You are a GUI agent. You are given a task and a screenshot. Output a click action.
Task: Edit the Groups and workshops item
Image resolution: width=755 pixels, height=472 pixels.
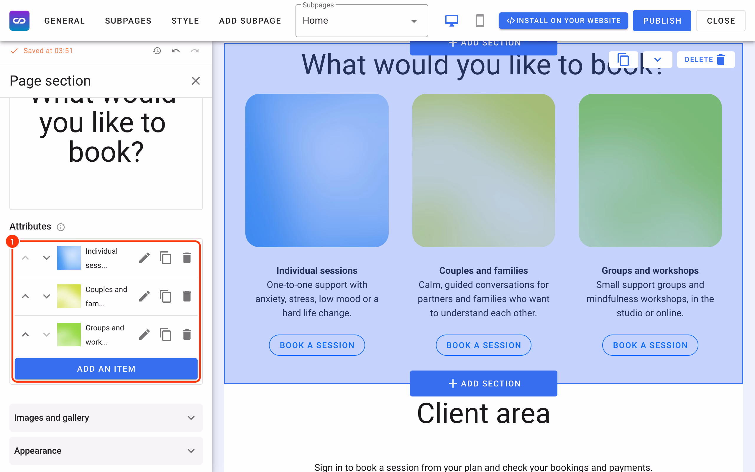(x=144, y=335)
